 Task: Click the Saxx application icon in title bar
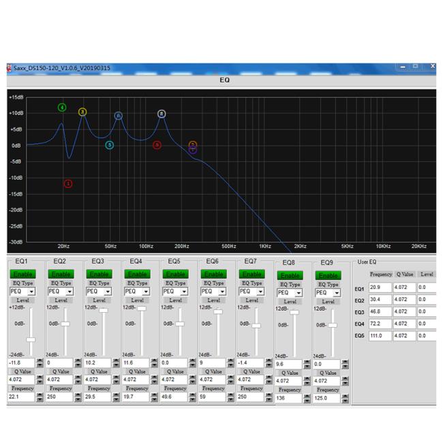click(10, 67)
